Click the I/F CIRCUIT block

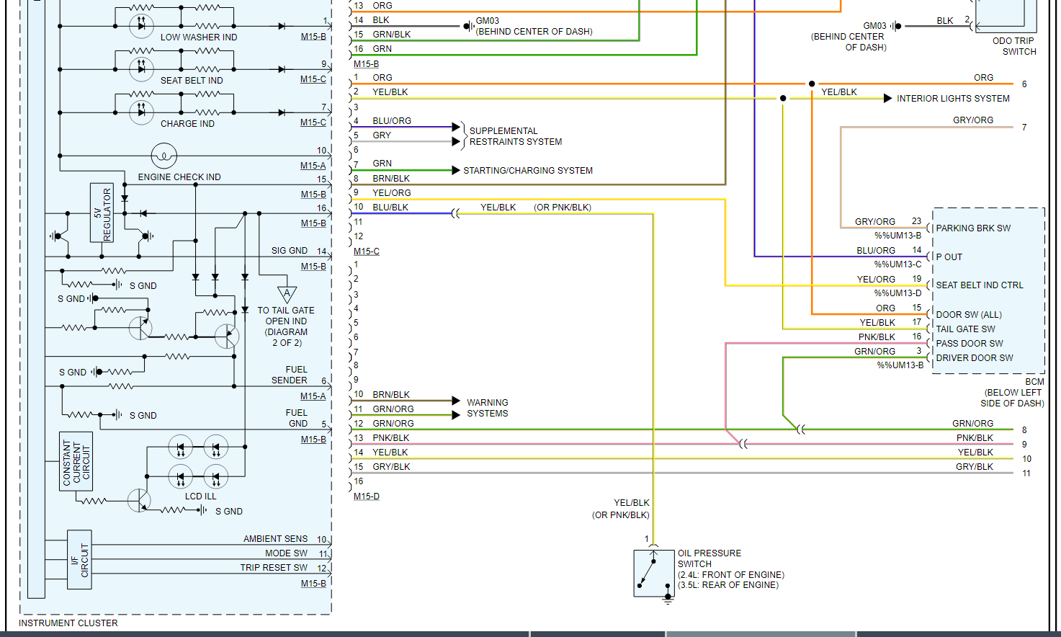[x=79, y=560]
